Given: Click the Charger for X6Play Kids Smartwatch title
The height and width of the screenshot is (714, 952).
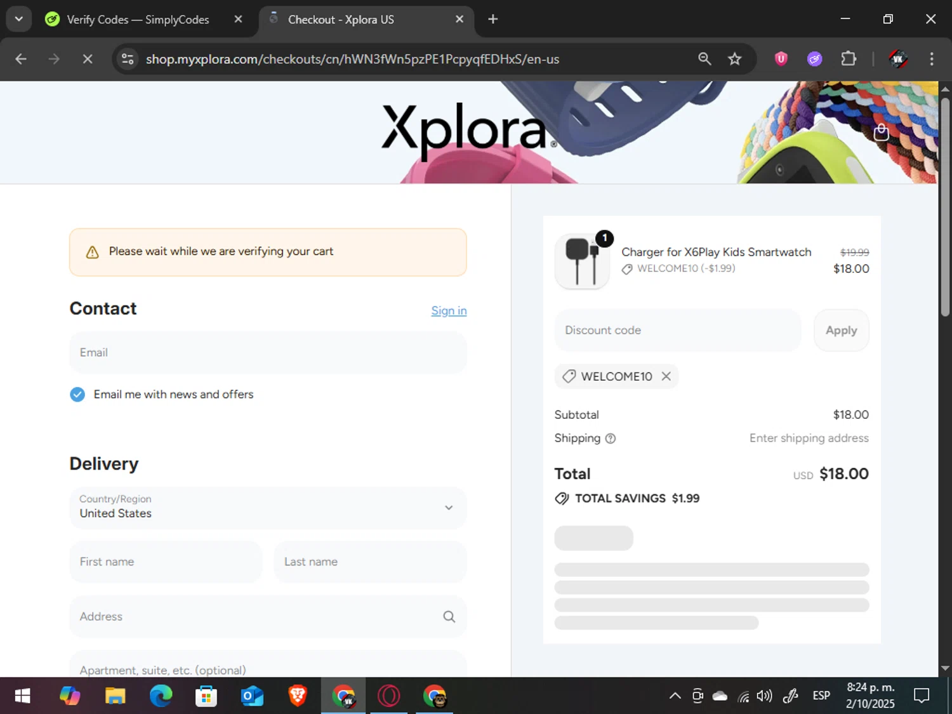Looking at the screenshot, I should coord(716,252).
